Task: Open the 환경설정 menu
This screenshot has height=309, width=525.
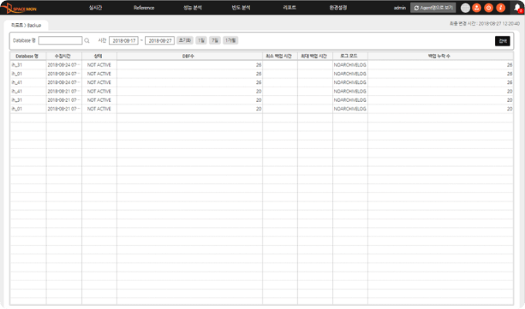Action: coord(338,8)
